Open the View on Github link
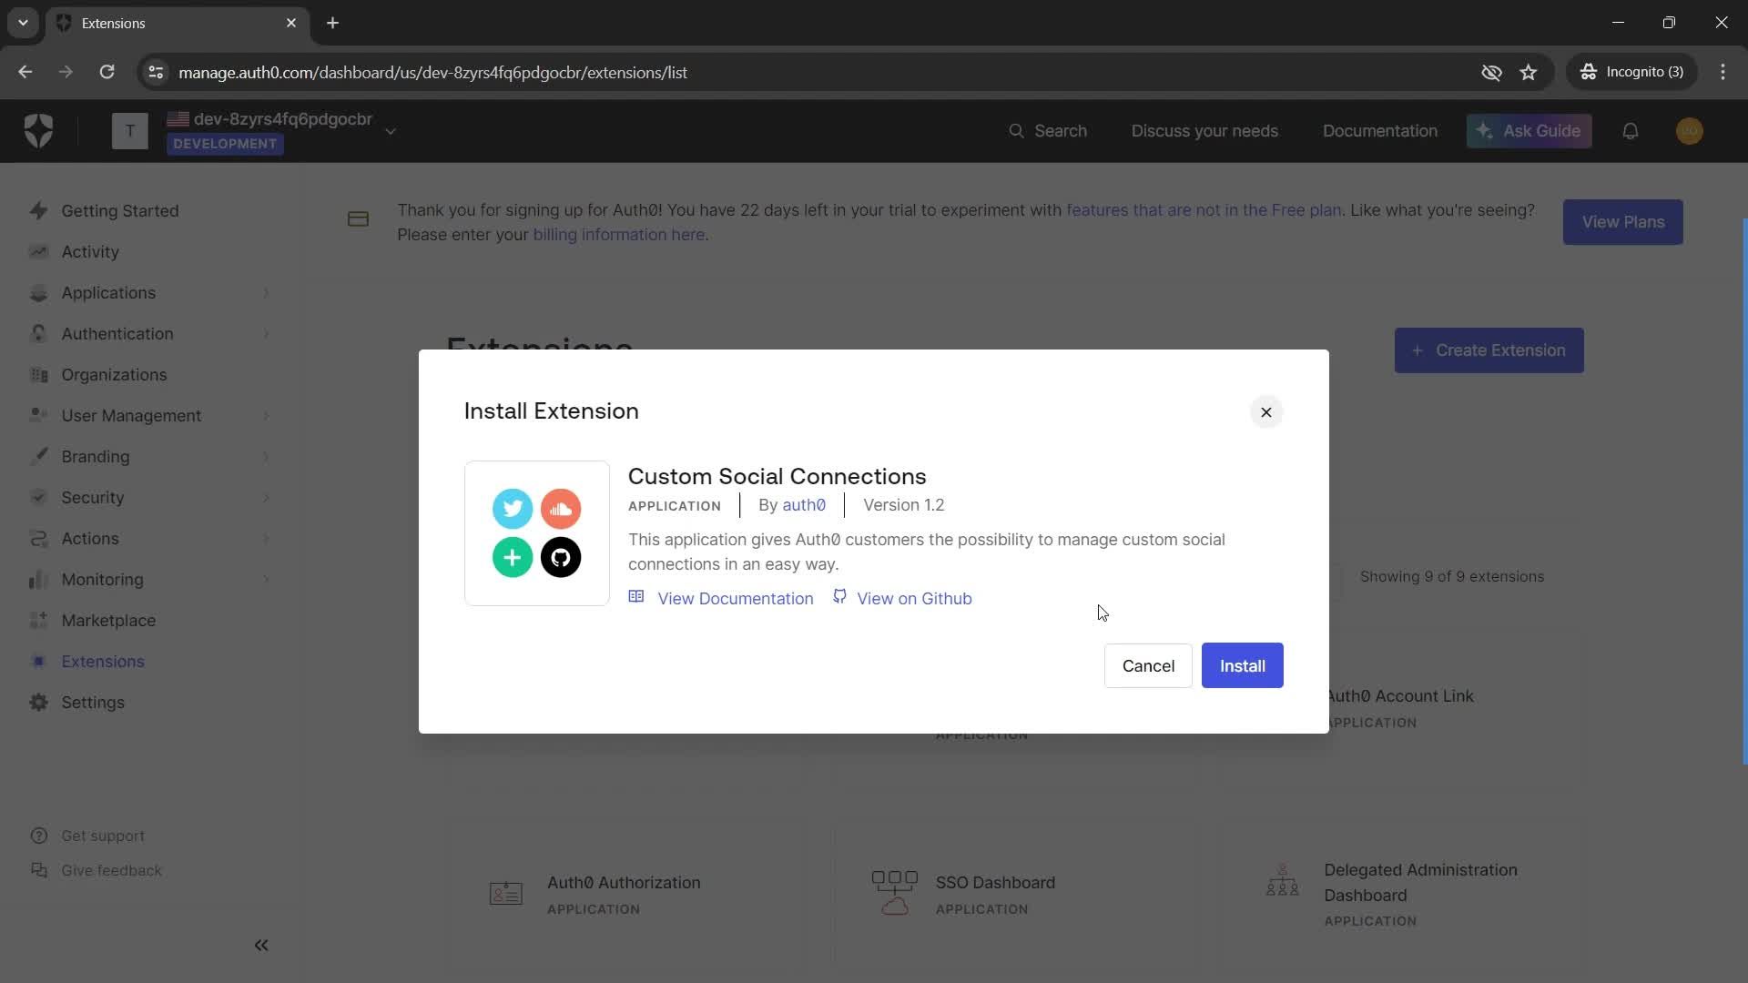 [x=914, y=598]
